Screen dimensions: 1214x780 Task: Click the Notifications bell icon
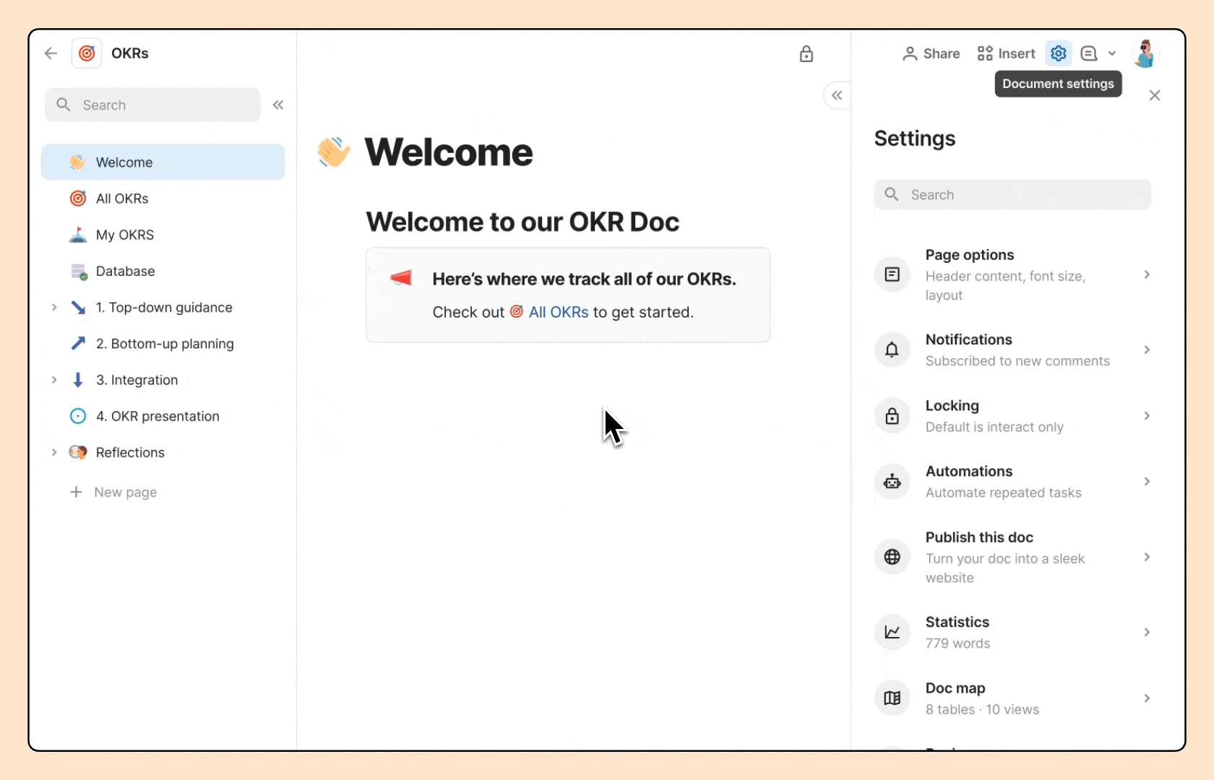click(x=892, y=350)
